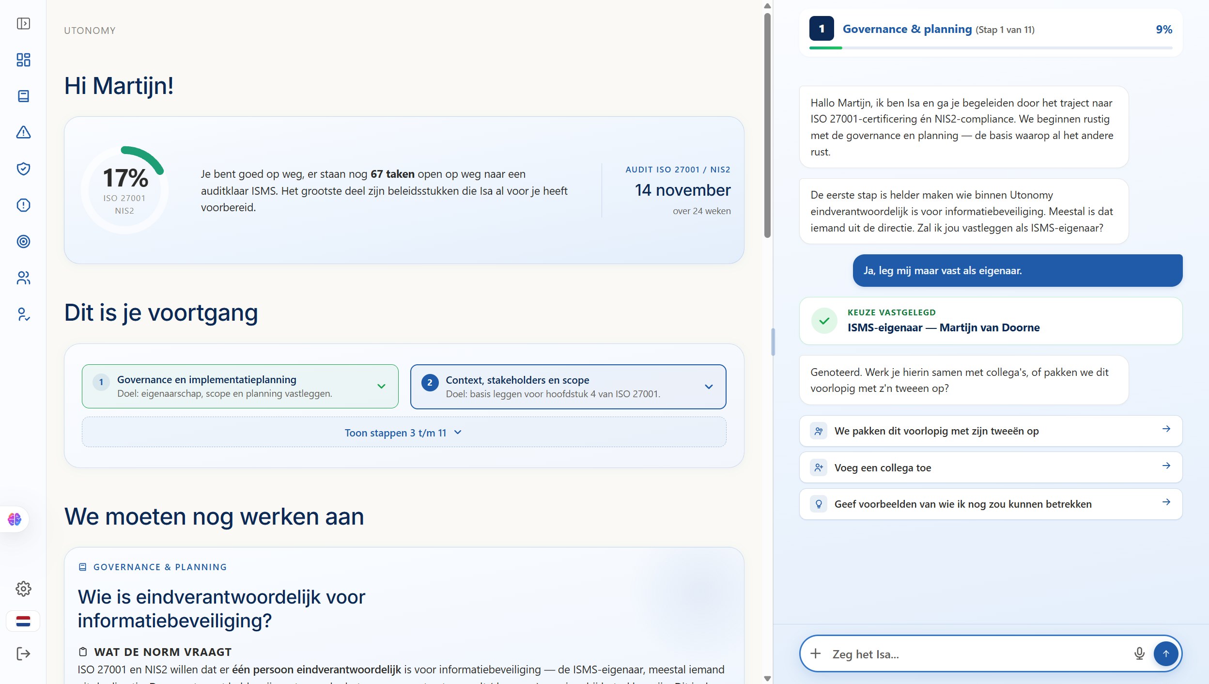The width and height of the screenshot is (1209, 684).
Task: Open the risks warning triangle icon
Action: coord(23,132)
